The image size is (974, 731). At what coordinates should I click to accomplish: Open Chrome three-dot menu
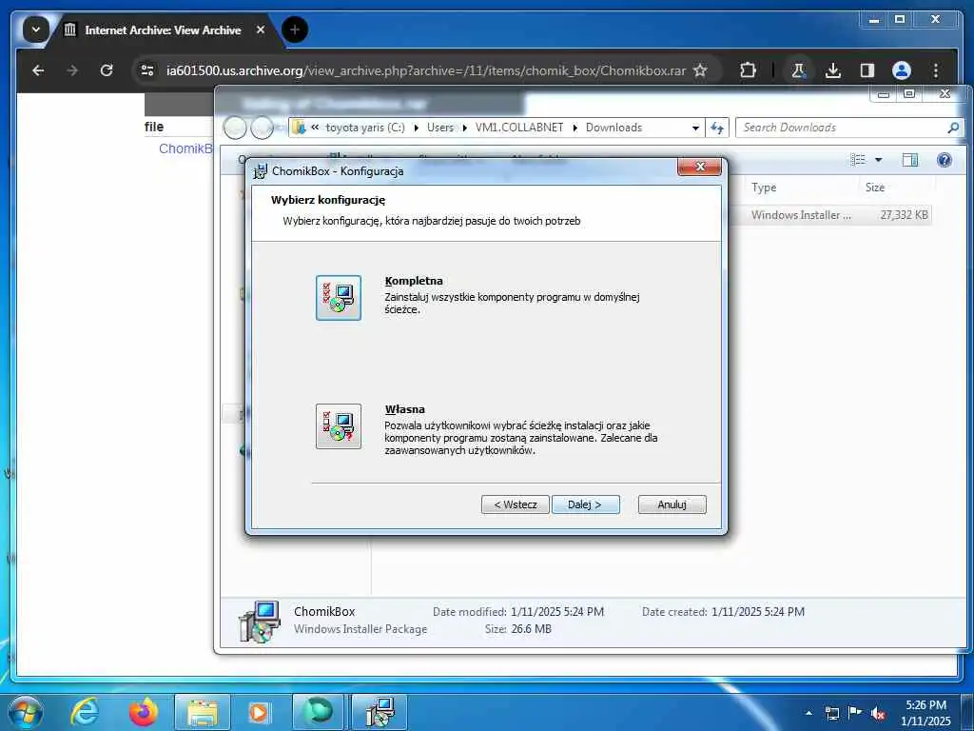[936, 70]
